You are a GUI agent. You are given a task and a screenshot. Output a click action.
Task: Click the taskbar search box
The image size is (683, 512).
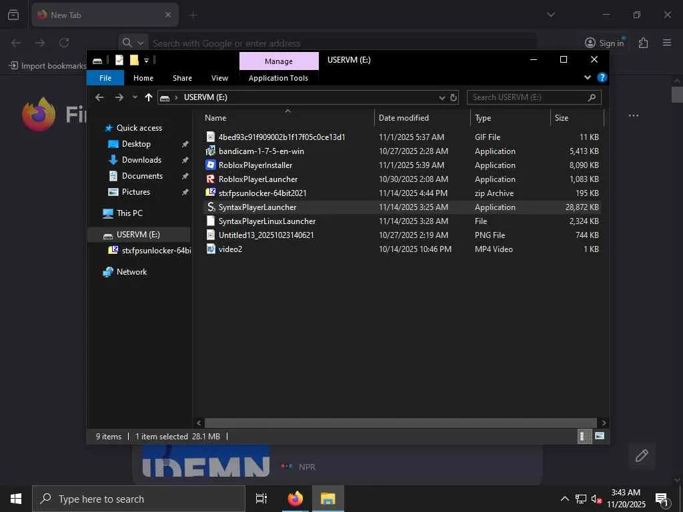[139, 499]
